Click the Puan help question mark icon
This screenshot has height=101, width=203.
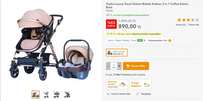(144, 40)
